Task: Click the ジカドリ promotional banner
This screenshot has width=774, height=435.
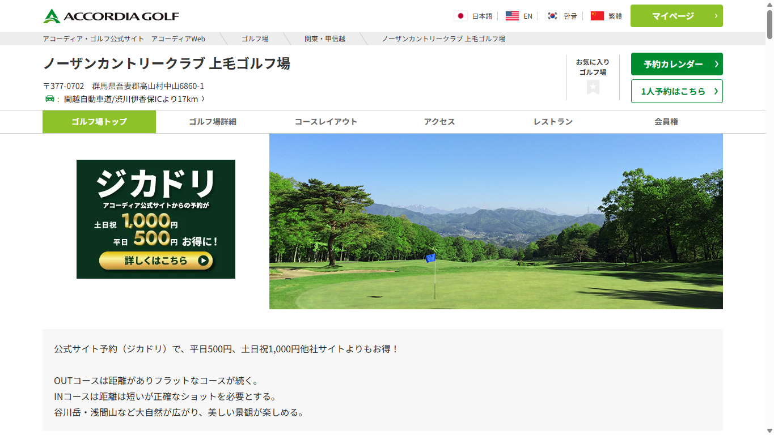Action: point(156,219)
